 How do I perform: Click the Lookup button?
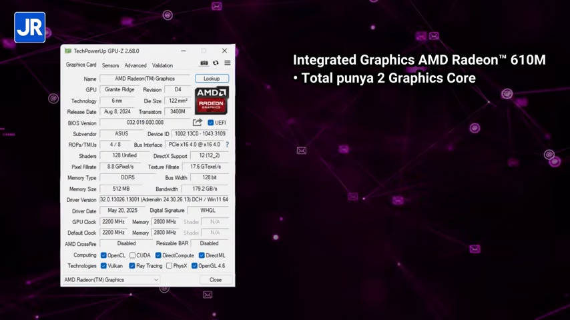tap(212, 79)
